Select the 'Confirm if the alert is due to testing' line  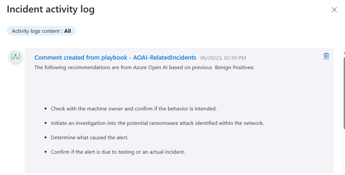pos(118,152)
